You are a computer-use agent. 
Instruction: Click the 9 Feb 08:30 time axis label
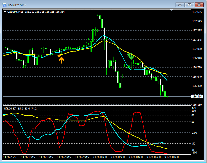tap(172, 157)
